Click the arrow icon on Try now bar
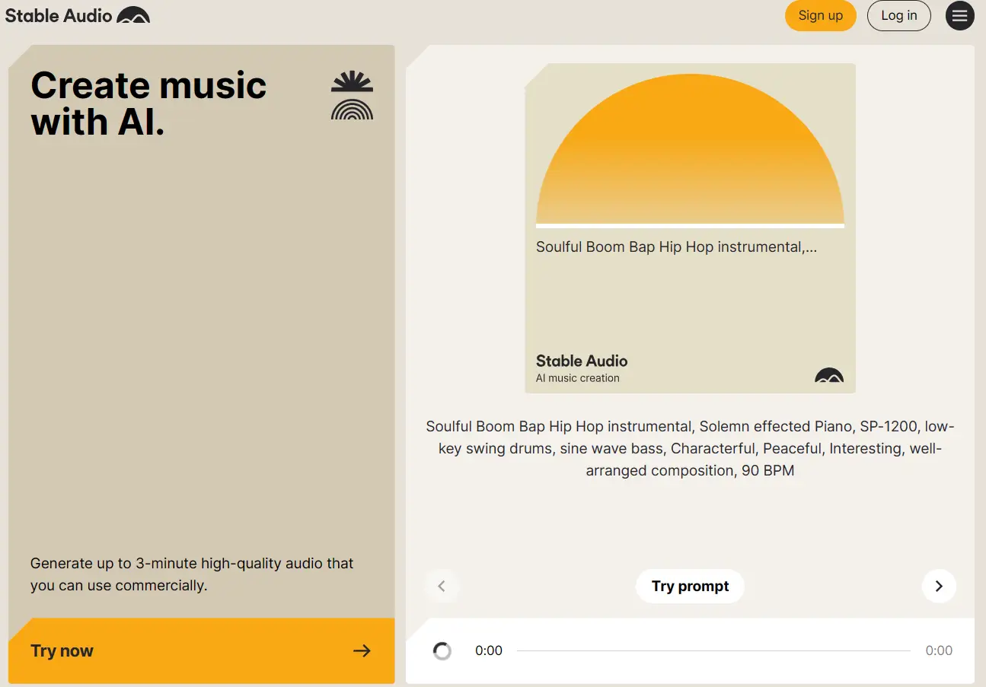 click(362, 650)
